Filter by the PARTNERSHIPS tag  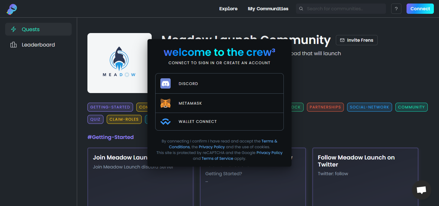(x=325, y=107)
